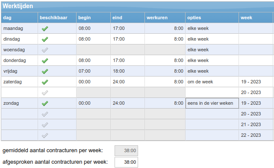The height and width of the screenshot is (168, 274).
Task: Open the 'elke week' options for maandag
Action: click(x=212, y=28)
